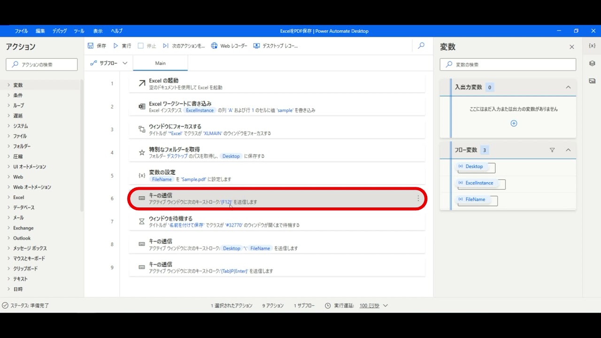Viewport: 601px width, 338px height.
Task: Open more options for selected キーの送信 action
Action: [x=418, y=199]
